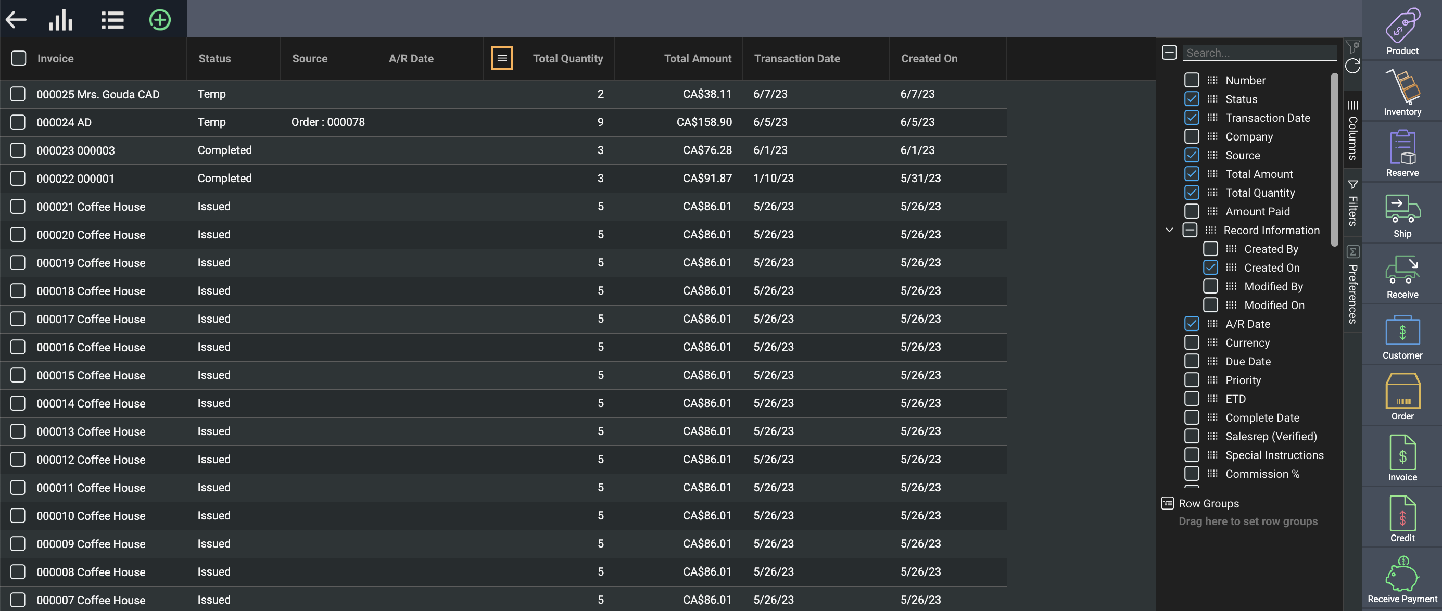Click the back arrow icon
1442x611 pixels.
pyautogui.click(x=16, y=20)
